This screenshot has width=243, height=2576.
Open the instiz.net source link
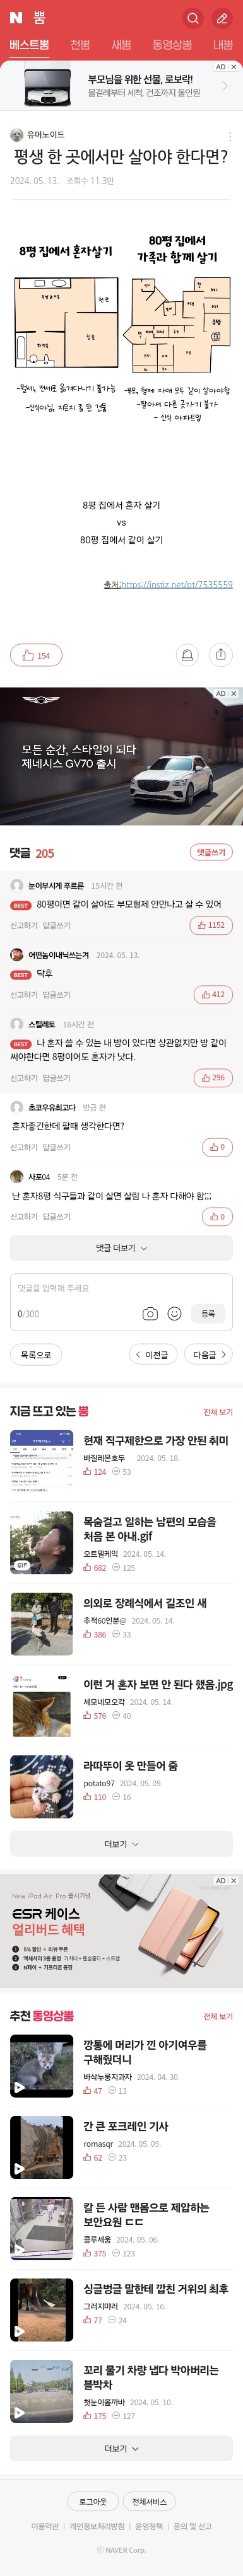[168, 585]
